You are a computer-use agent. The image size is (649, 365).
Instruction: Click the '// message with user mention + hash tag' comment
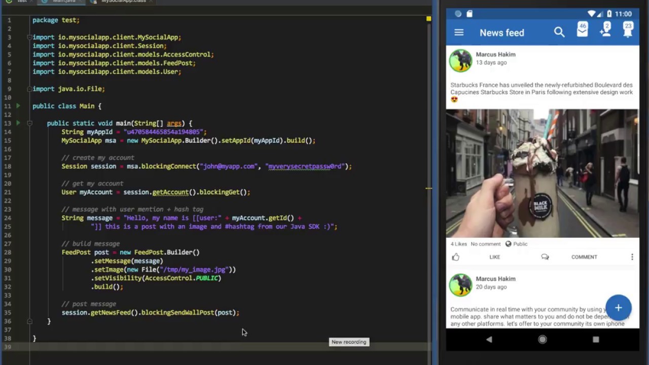coord(132,209)
